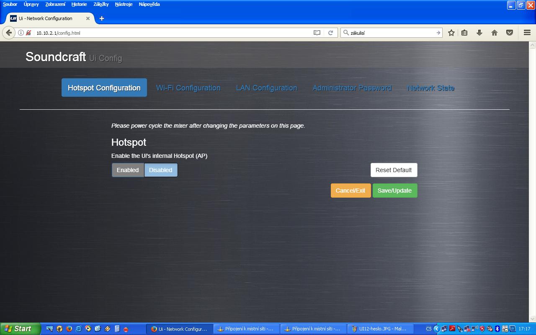The image size is (536, 335).
Task: Toggle reader view icon in address bar
Action: [317, 33]
